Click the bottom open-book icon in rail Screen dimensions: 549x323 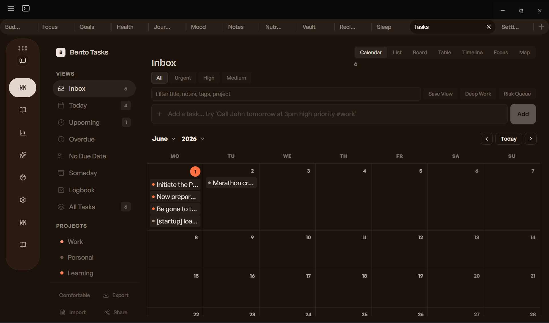[23, 245]
